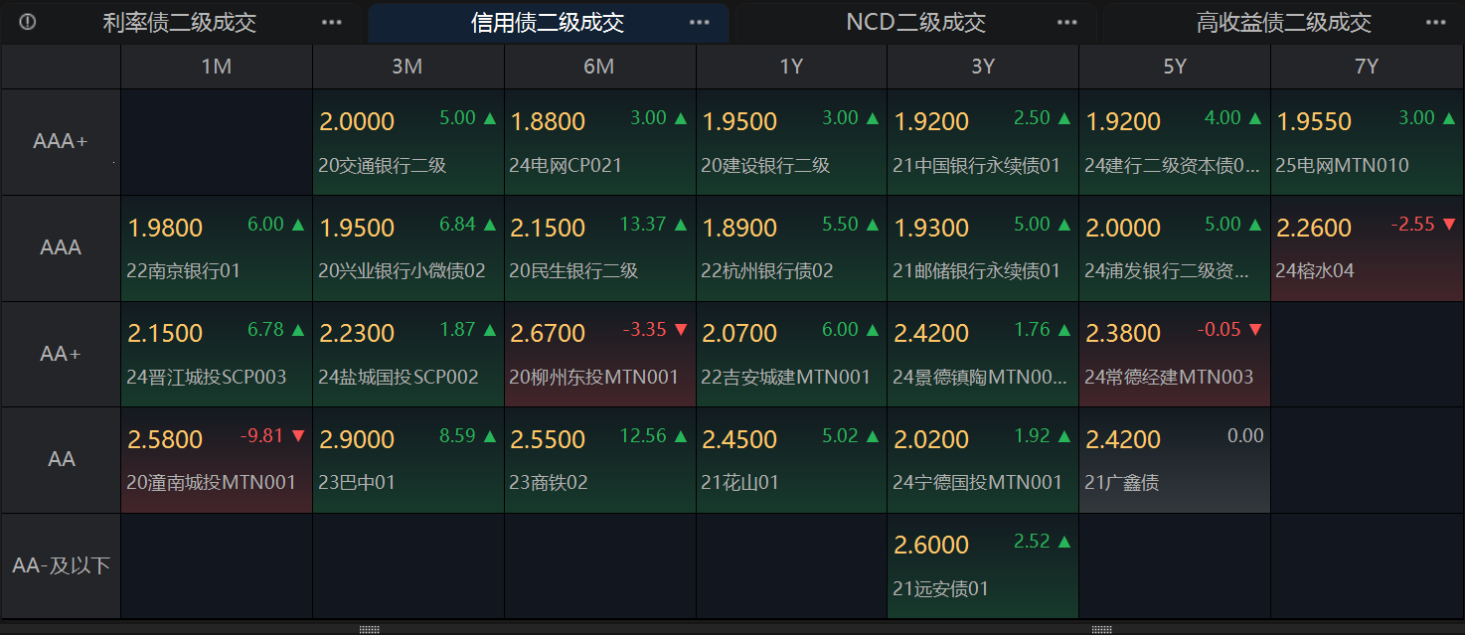The width and height of the screenshot is (1465, 635).
Task: Open the 20民生银行二级 bond cell
Action: (600, 248)
